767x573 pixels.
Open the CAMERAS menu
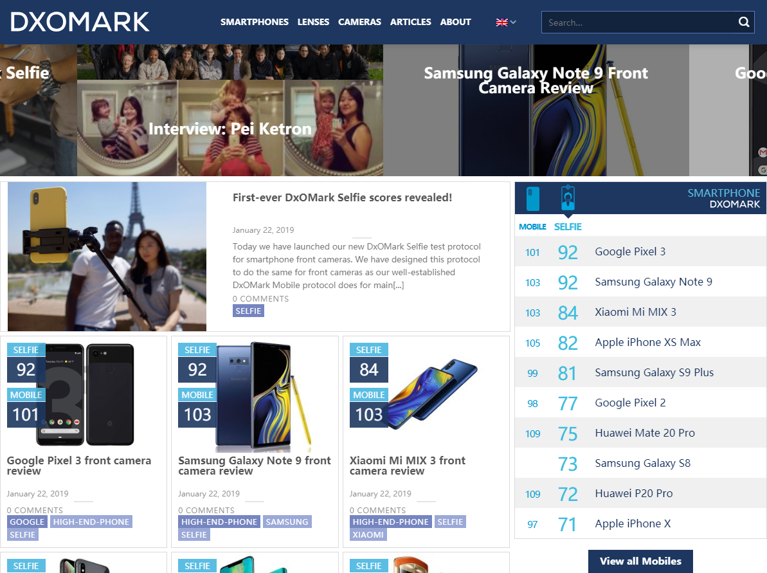(x=359, y=22)
